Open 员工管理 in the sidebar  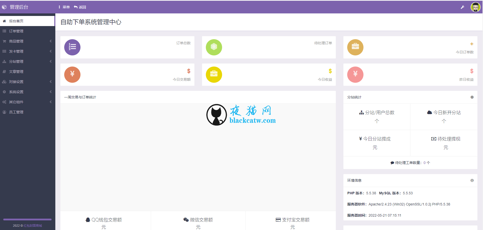(27, 112)
